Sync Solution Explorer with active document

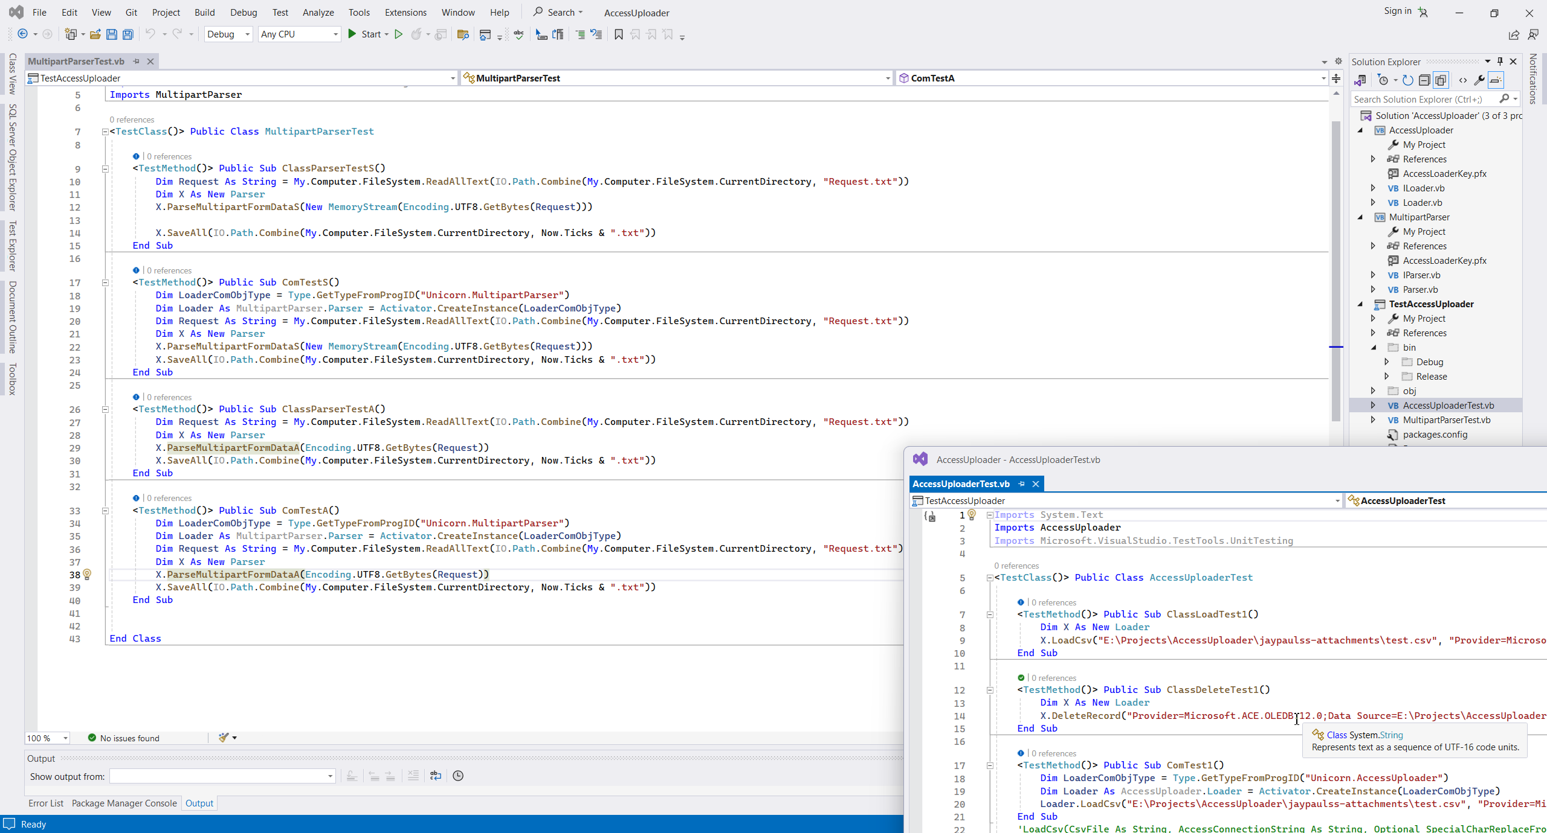coord(1360,80)
